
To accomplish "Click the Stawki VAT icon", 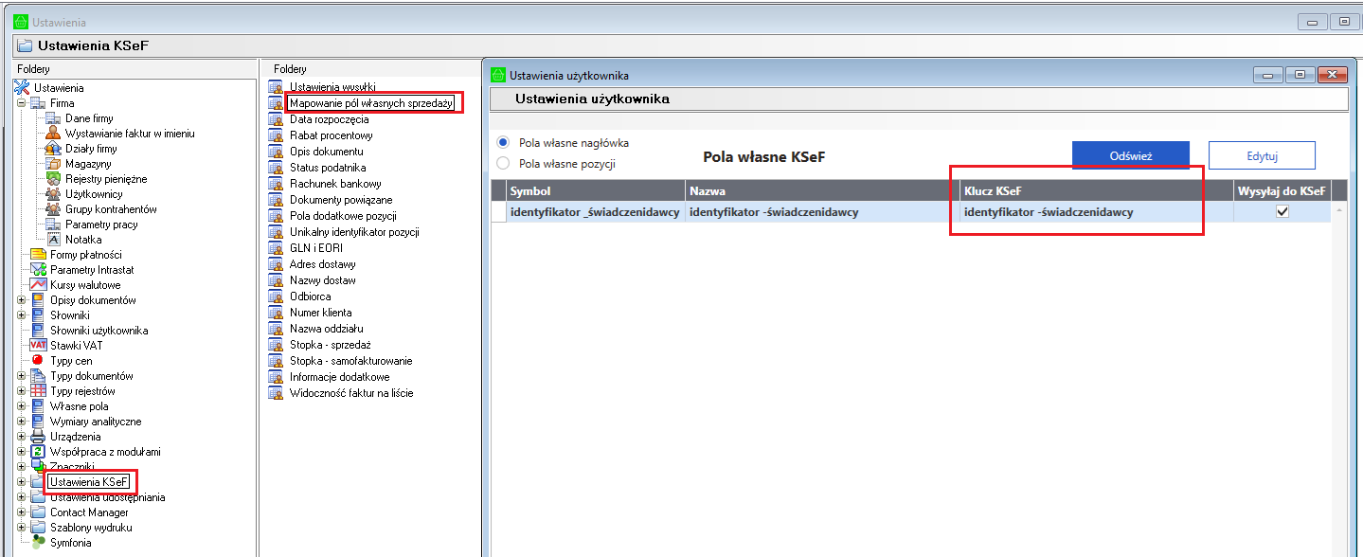I will pos(38,346).
